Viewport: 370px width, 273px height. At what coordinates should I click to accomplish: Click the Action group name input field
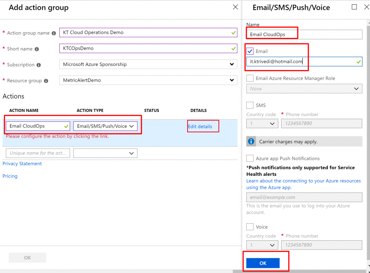(145, 32)
